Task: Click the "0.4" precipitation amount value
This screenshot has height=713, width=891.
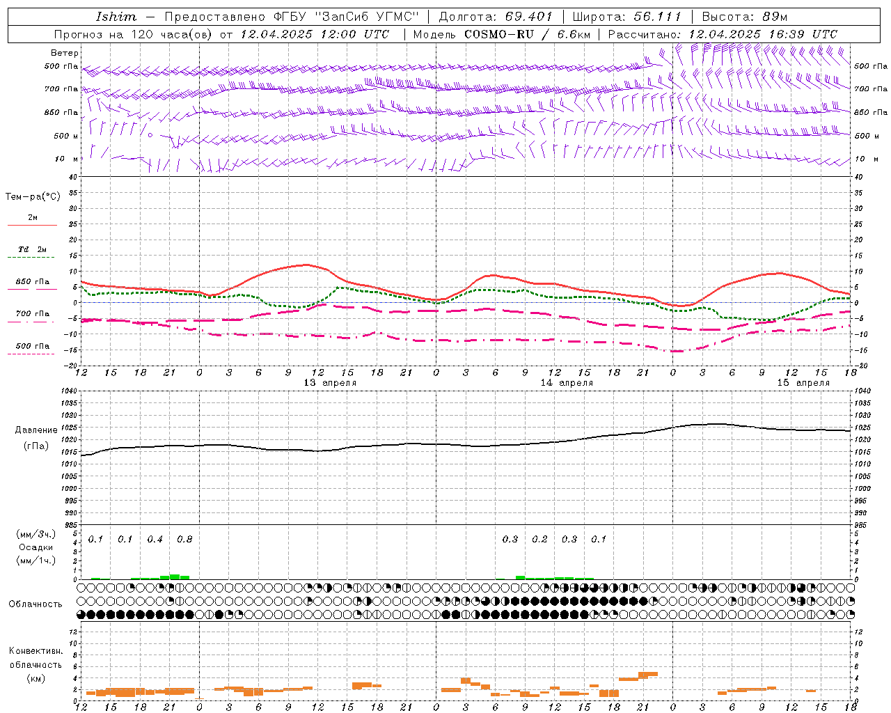Action: (155, 540)
